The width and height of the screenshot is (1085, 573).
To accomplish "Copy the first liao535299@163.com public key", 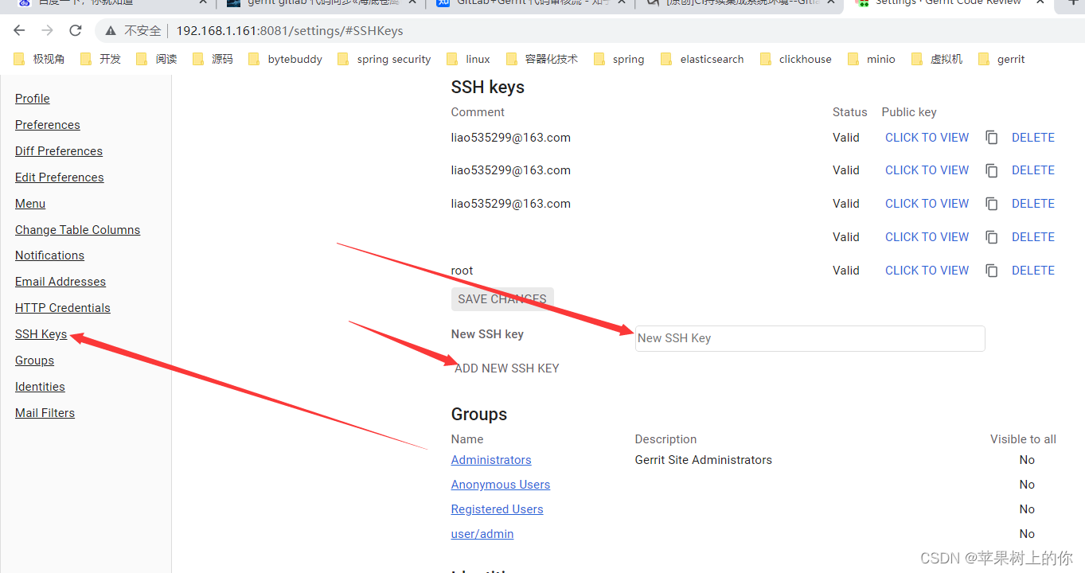I will 992,138.
